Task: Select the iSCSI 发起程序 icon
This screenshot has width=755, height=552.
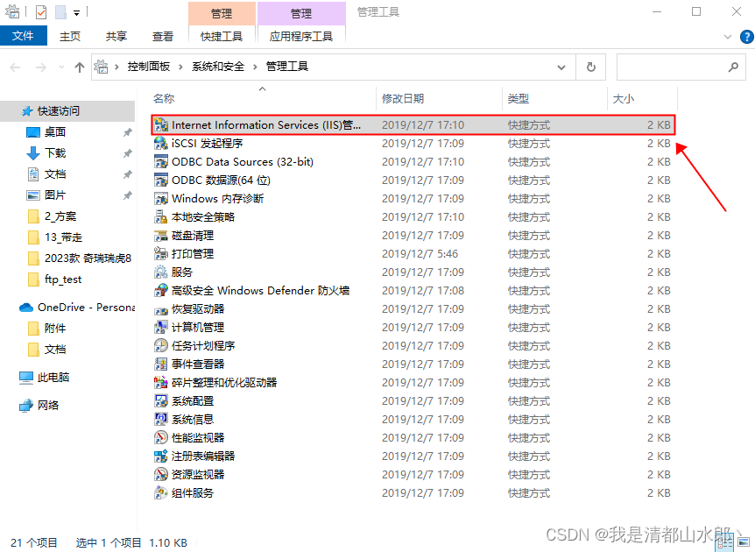Action: [x=161, y=144]
